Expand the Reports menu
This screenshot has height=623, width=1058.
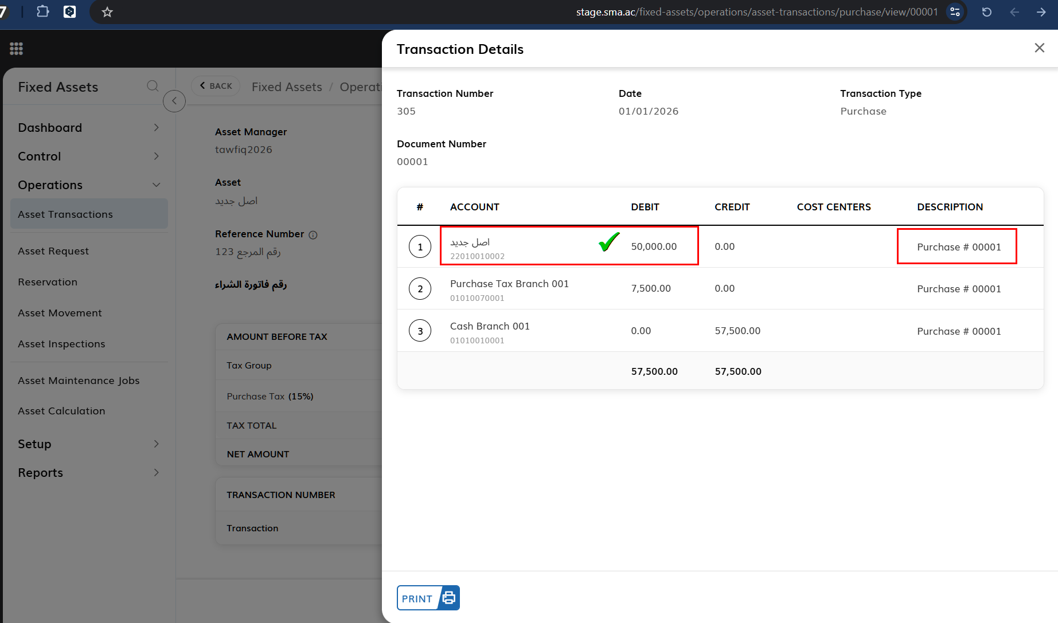(89, 472)
